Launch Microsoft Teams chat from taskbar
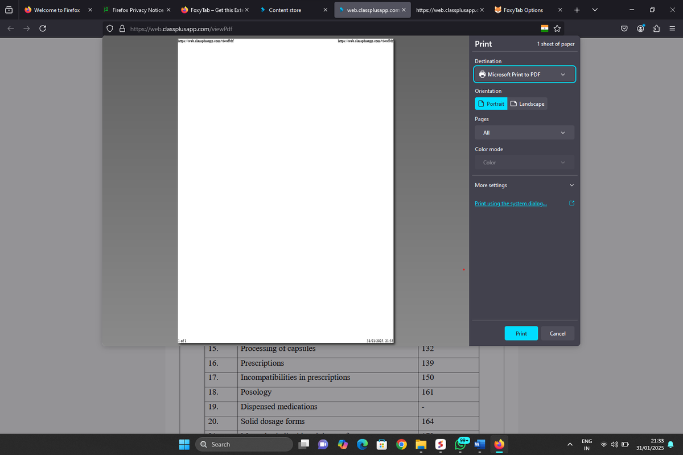Image resolution: width=683 pixels, height=455 pixels. [324, 444]
